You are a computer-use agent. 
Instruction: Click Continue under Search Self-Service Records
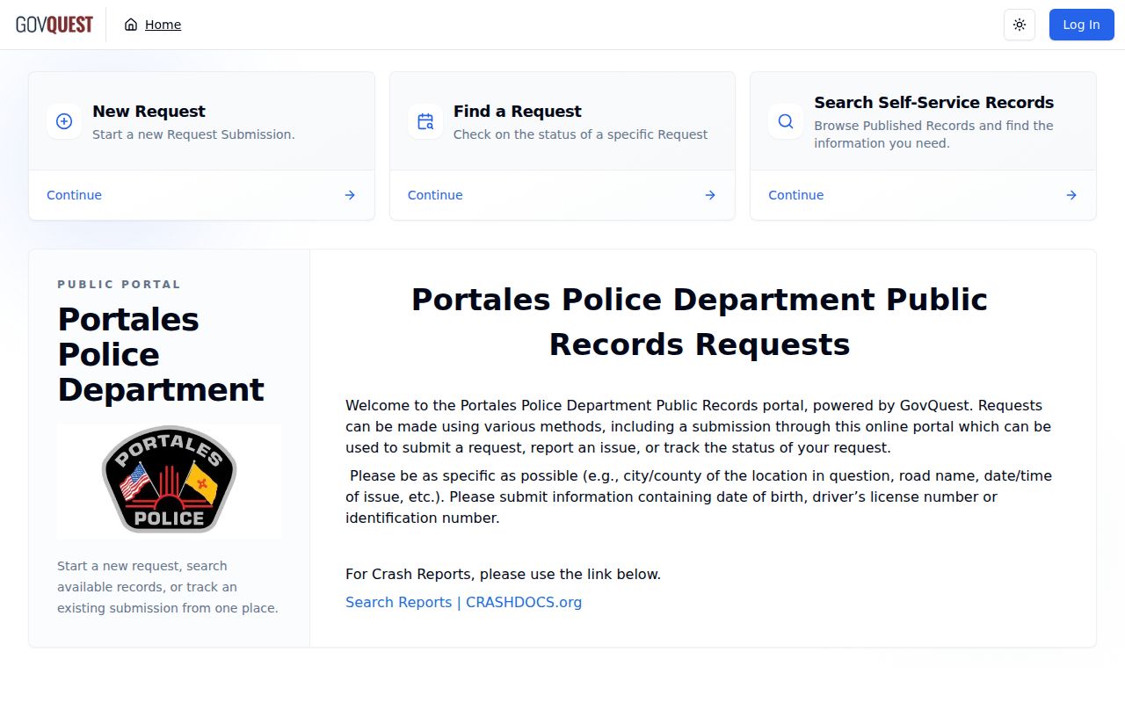(x=795, y=195)
